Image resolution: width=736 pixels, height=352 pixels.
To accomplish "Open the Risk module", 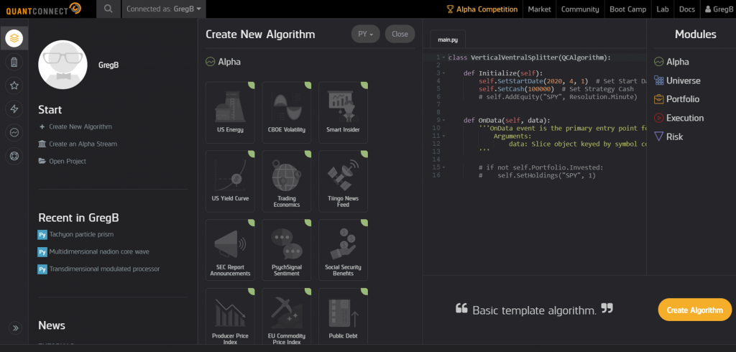I will tap(668, 136).
